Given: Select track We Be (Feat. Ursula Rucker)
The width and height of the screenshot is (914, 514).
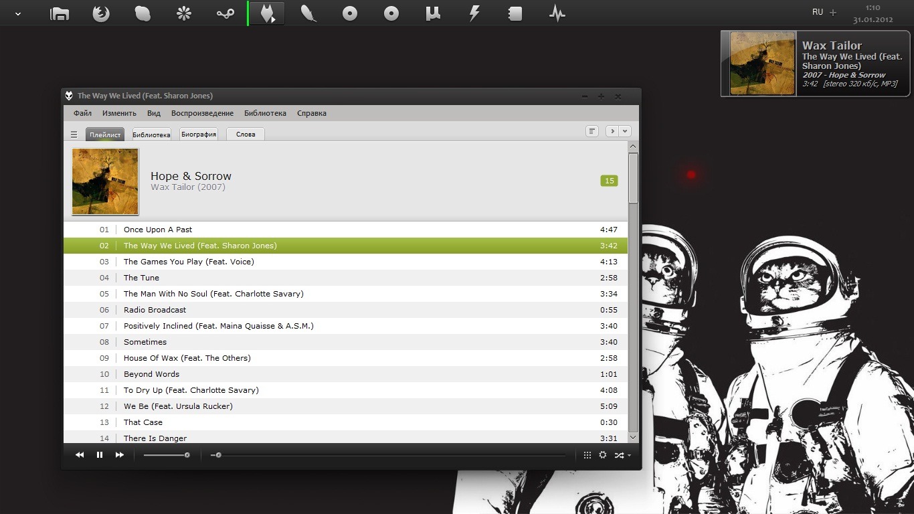Looking at the screenshot, I should 345,406.
